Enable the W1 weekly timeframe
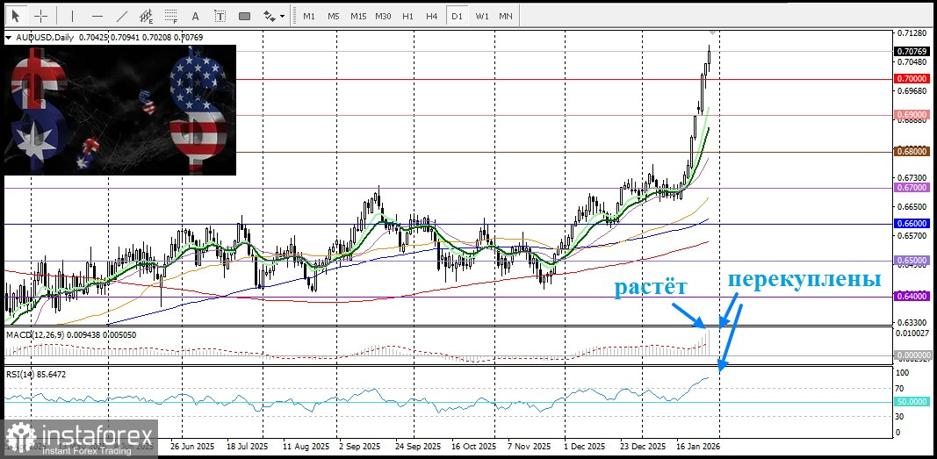This screenshot has width=937, height=459. 481,16
